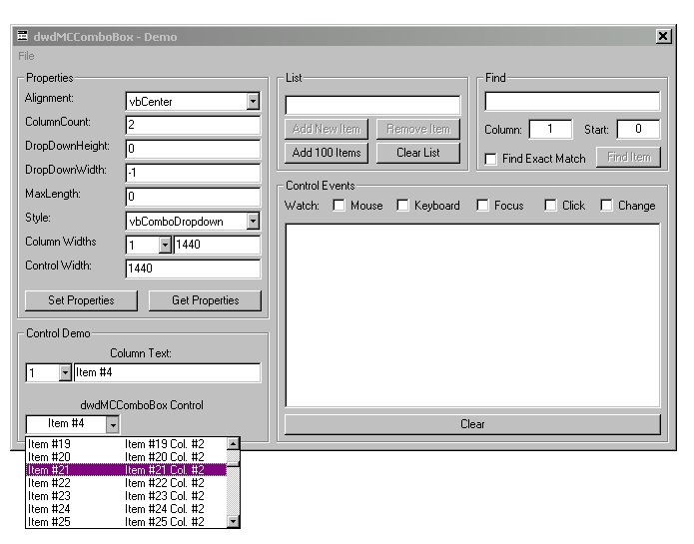
Task: Click the dropdown scrollbar track below the thumb
Action: pos(233,490)
